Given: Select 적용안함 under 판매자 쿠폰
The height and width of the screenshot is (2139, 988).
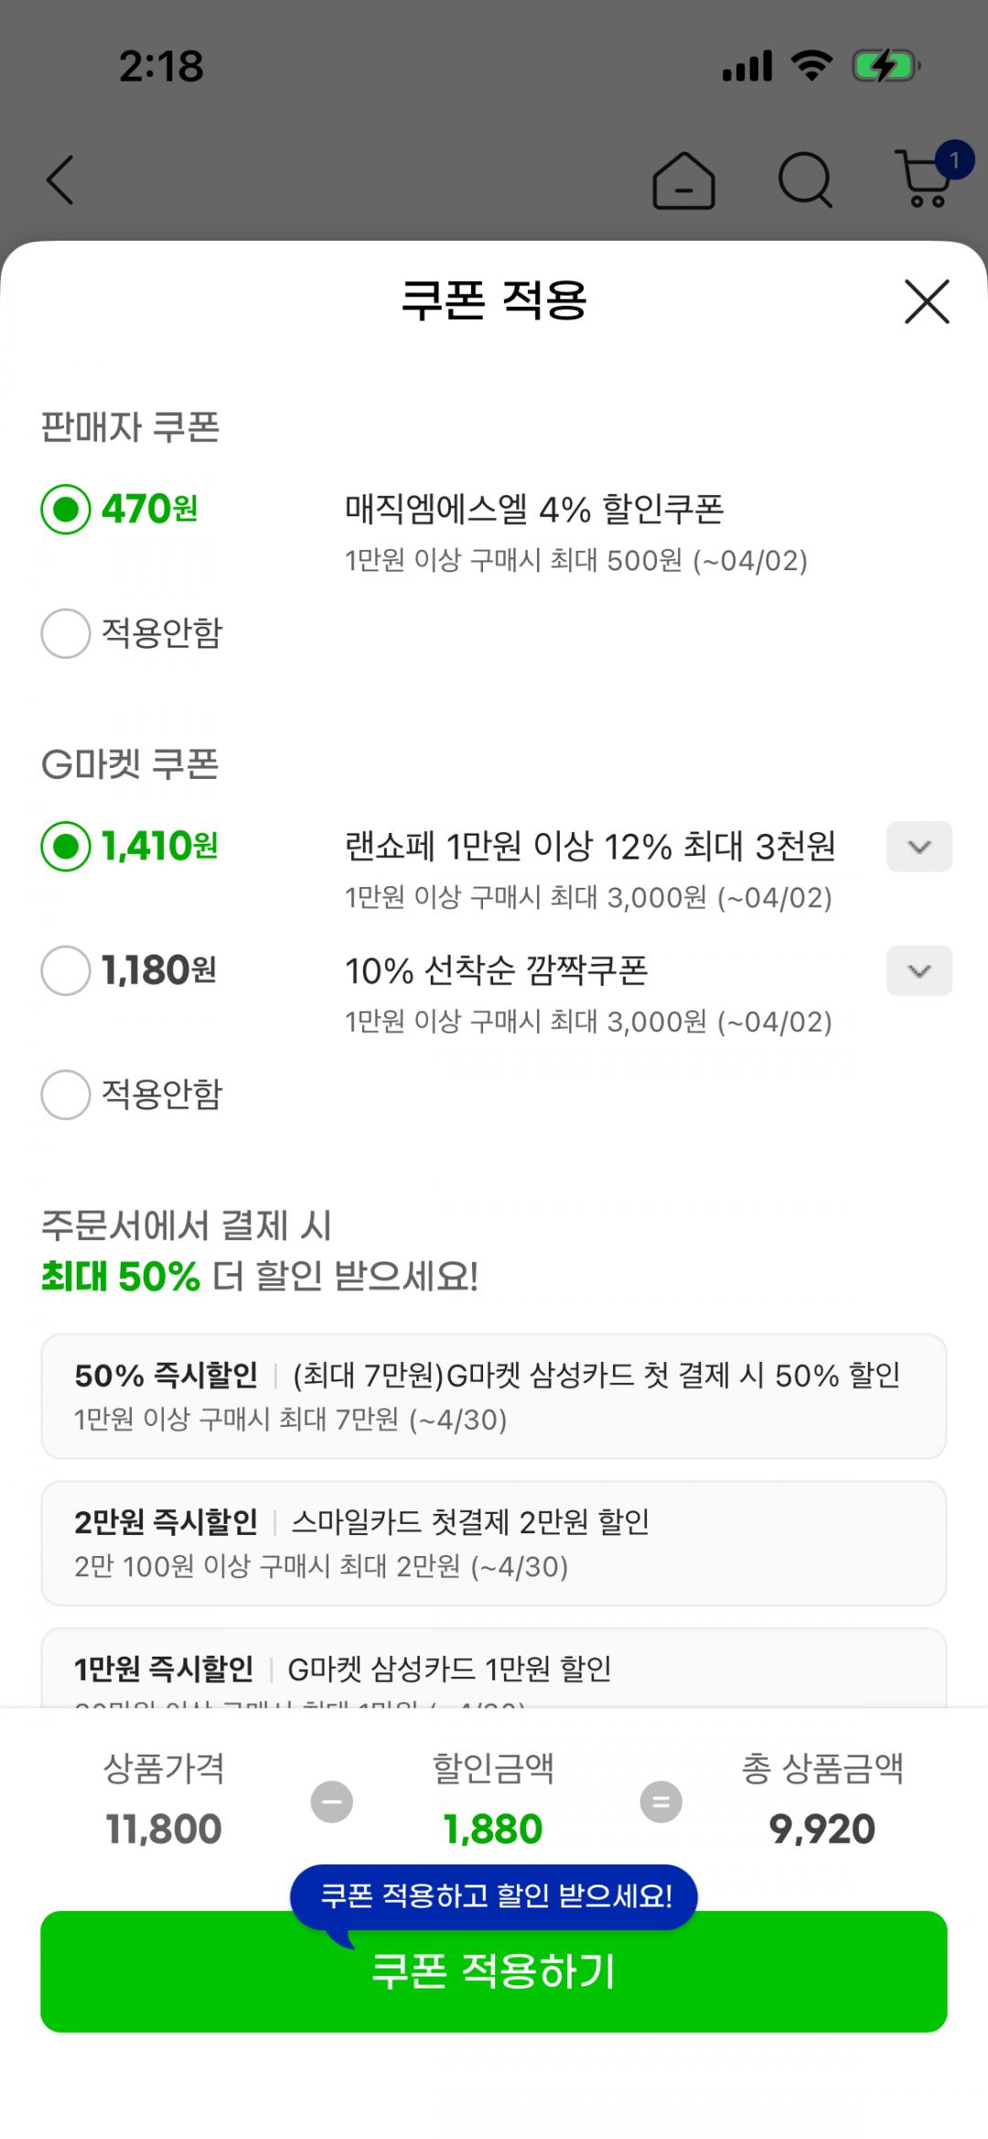Looking at the screenshot, I should (x=66, y=633).
